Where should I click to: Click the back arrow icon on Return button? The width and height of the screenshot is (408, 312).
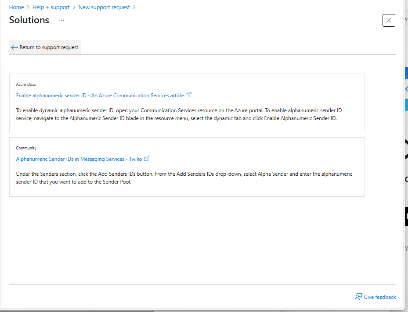(14, 47)
